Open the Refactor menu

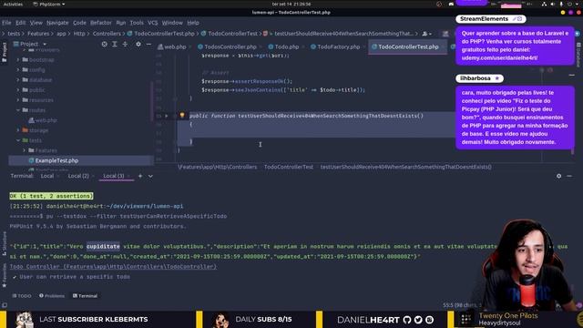101,23
